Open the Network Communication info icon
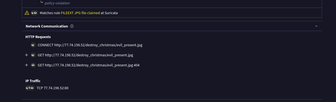 click(x=72, y=26)
